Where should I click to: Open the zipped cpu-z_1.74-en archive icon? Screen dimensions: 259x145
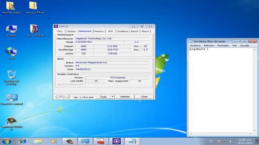35,7
